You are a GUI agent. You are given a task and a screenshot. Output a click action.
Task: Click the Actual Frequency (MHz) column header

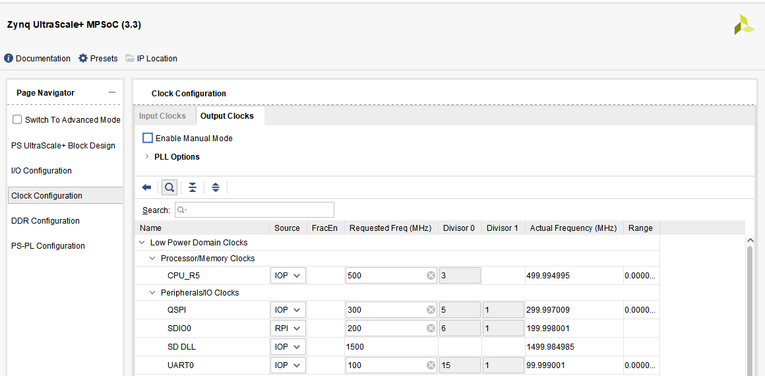coord(573,228)
